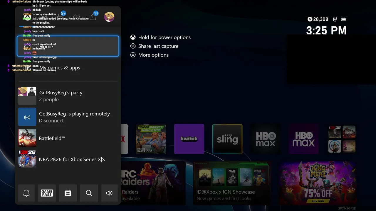Click the Gamerscore 28,308 indicator
Image resolution: width=376 pixels, height=211 pixels.
[318, 19]
